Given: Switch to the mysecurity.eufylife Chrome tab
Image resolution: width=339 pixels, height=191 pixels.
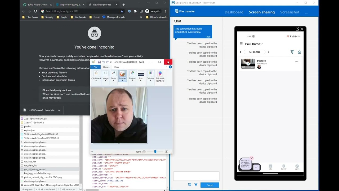Looking at the screenshot, I should tap(70, 5).
